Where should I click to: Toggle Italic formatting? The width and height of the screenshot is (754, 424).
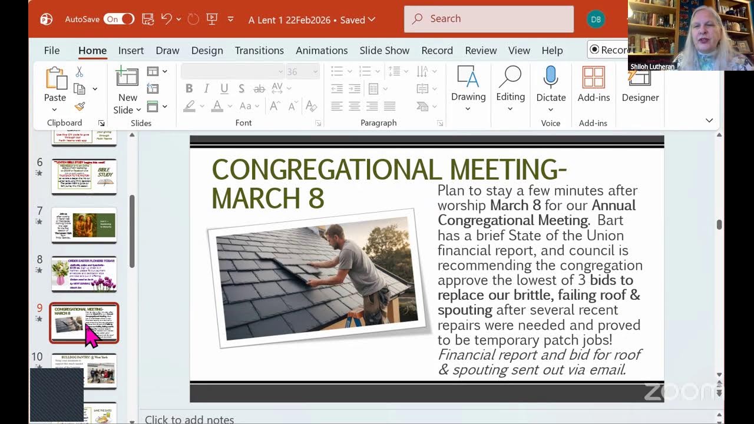(x=206, y=89)
